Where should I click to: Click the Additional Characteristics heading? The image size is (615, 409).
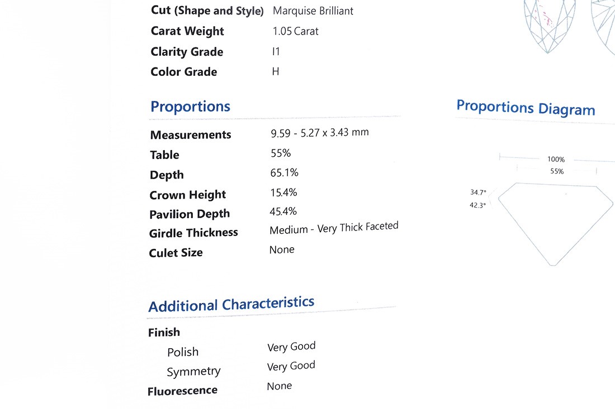pyautogui.click(x=231, y=304)
